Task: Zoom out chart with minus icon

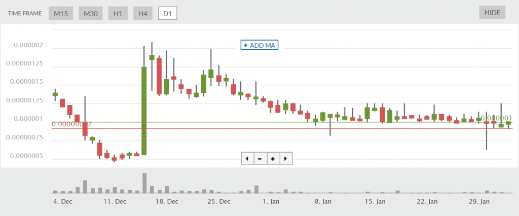Action: (x=260, y=159)
